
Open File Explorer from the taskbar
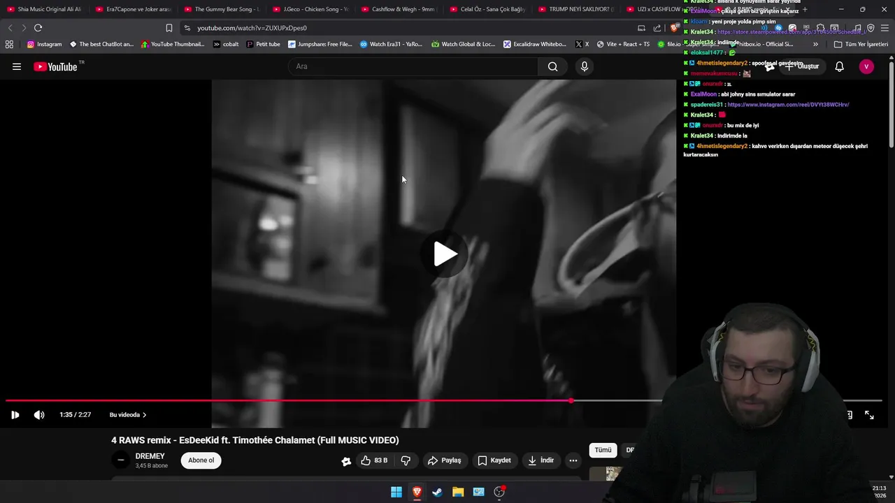tap(458, 492)
